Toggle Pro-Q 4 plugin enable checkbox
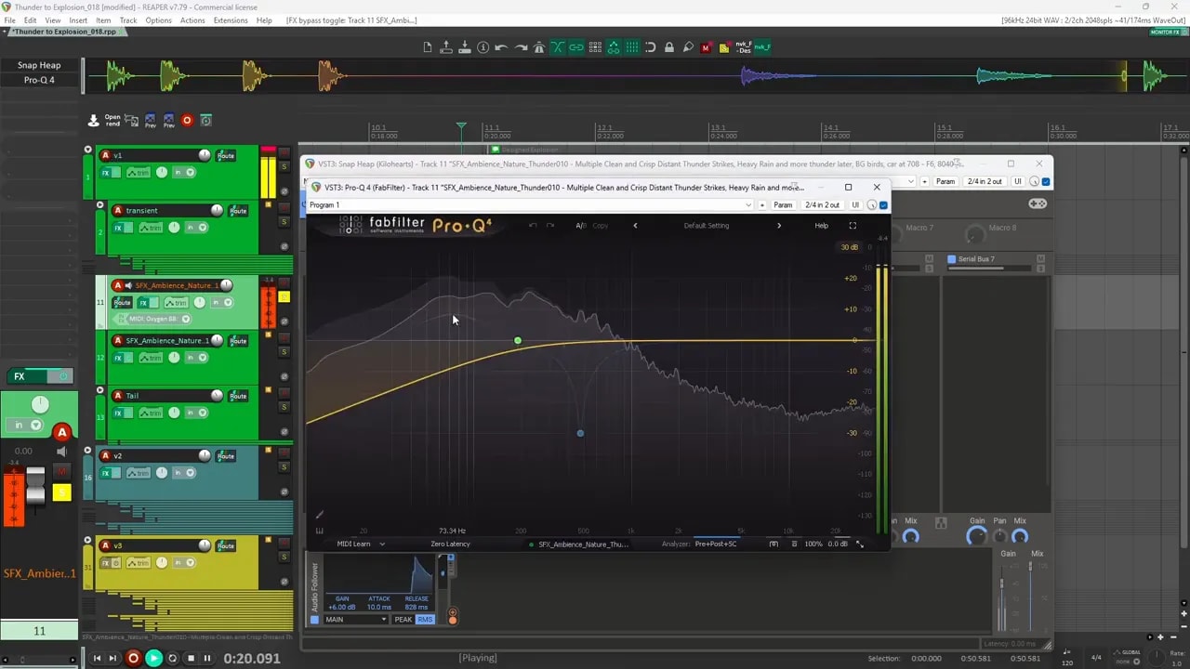The height and width of the screenshot is (669, 1190). [x=883, y=205]
